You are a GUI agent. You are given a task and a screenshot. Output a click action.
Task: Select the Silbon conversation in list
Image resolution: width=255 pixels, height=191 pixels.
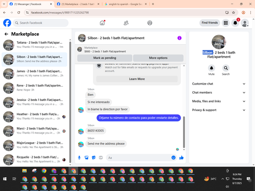(34, 60)
